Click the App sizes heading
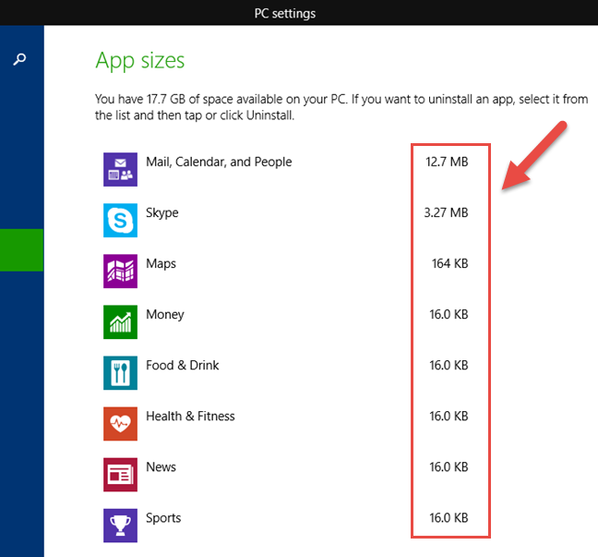The image size is (598, 557). (x=140, y=61)
